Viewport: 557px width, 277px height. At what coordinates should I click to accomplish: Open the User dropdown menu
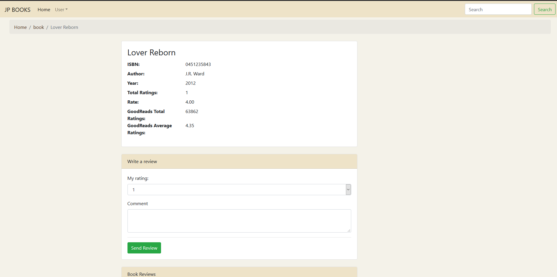(61, 10)
